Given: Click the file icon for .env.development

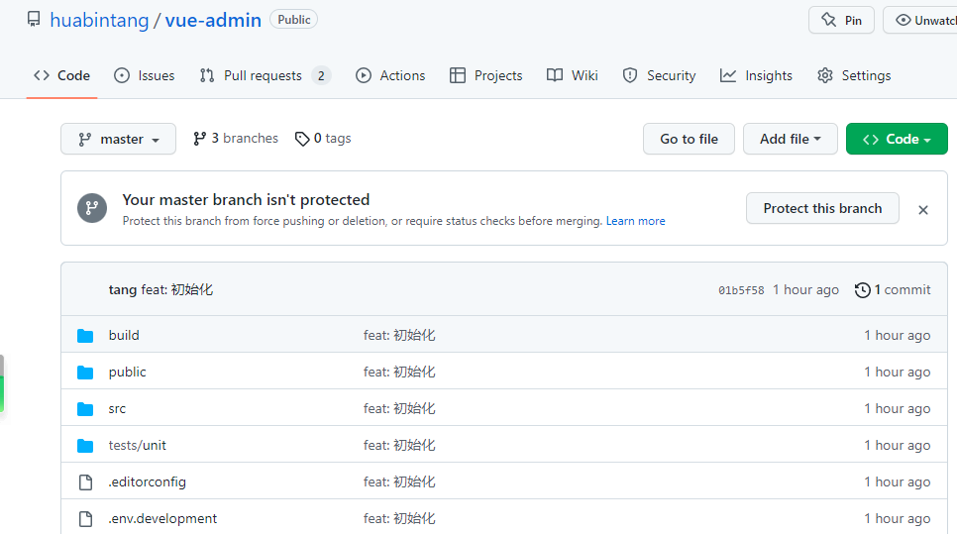Looking at the screenshot, I should coord(85,519).
